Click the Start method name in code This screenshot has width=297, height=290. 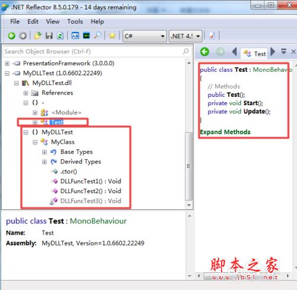(251, 103)
